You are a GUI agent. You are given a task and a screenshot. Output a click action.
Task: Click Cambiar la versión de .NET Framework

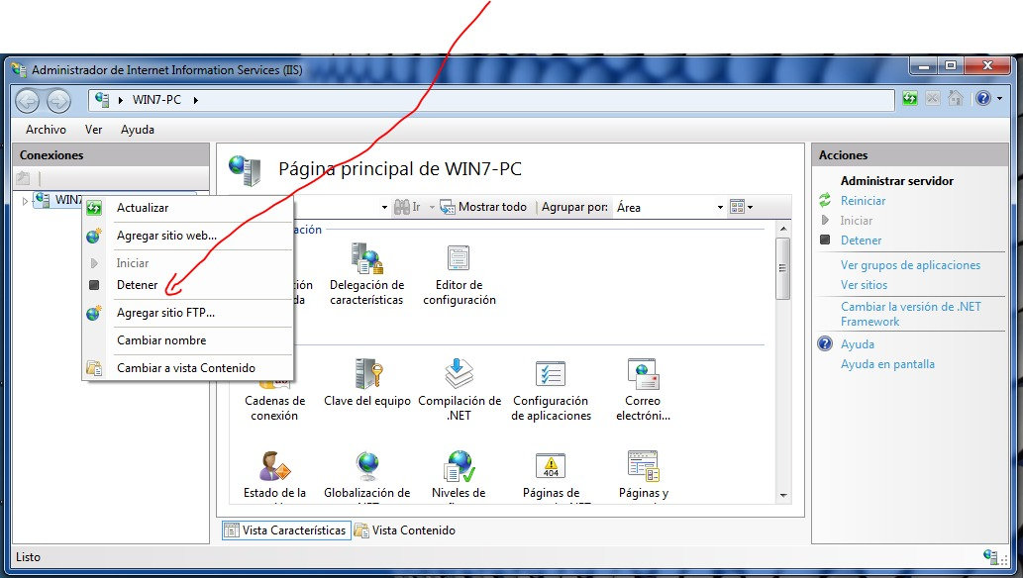point(911,314)
